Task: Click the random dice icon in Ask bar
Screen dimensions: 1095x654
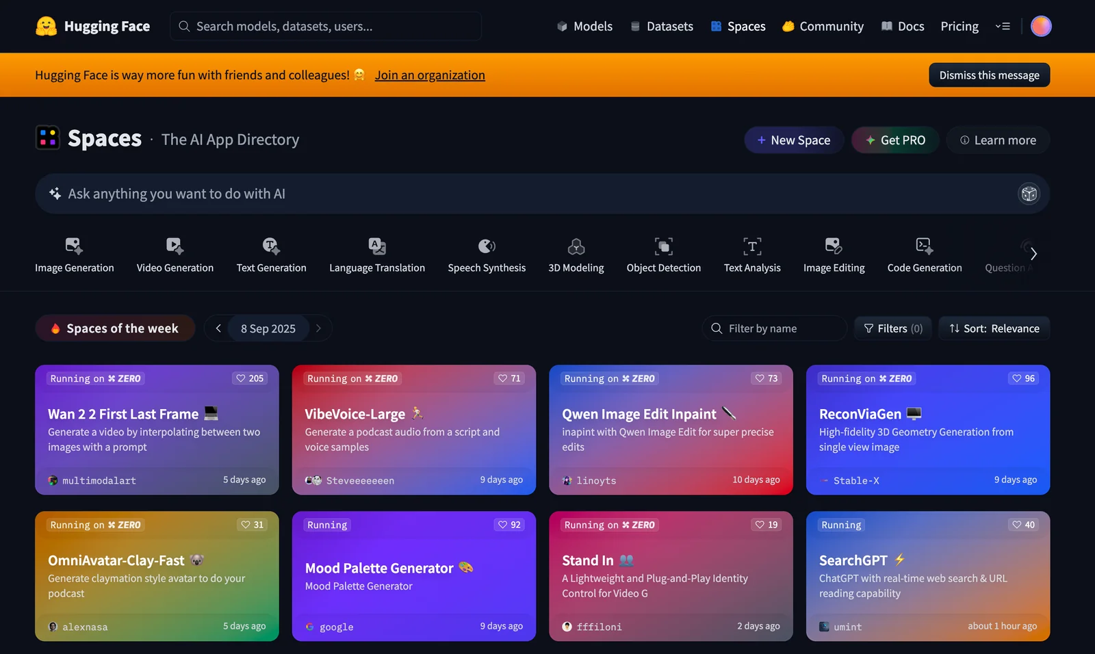Action: point(1029,194)
